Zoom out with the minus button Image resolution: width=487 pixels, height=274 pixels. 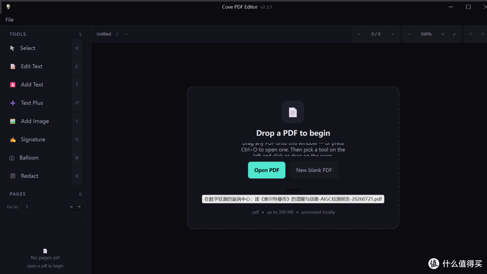(x=409, y=34)
